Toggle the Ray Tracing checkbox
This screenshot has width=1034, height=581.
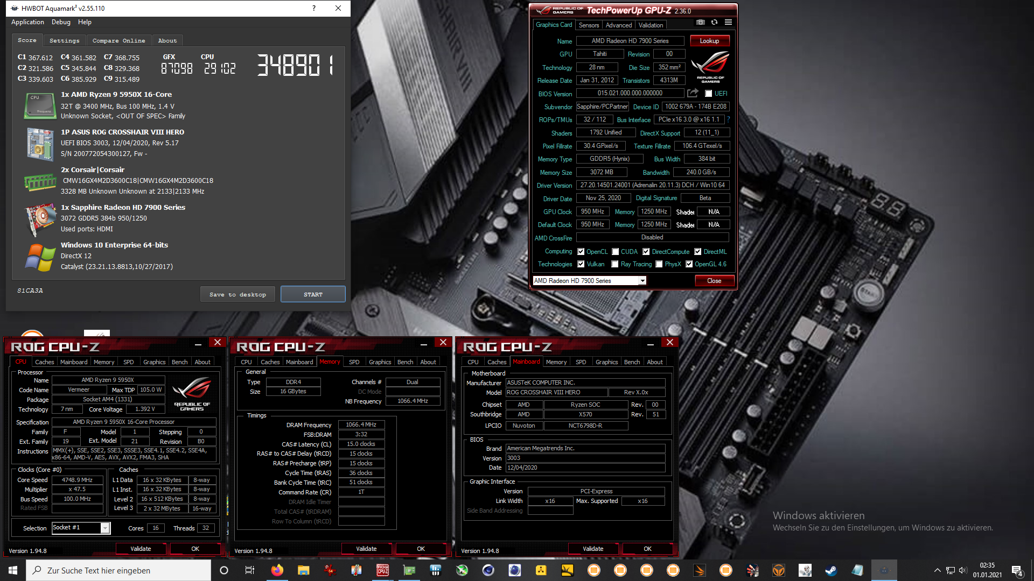[614, 264]
